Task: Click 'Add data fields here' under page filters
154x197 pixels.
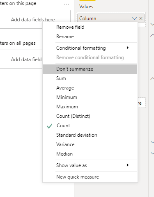Action: coord(33,20)
